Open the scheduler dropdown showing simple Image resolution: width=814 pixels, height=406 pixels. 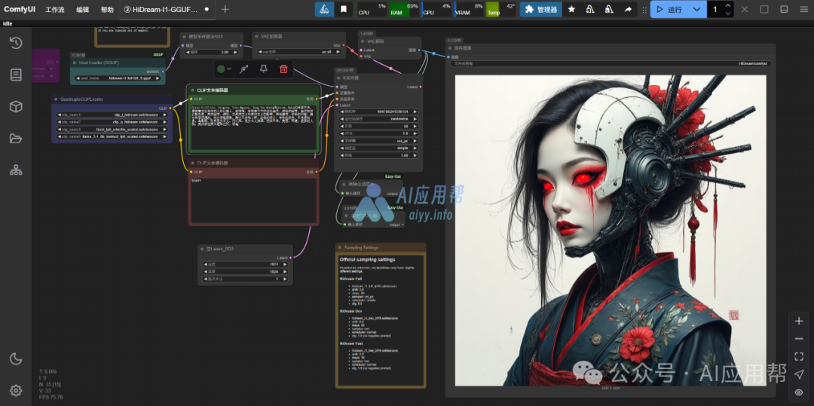[378, 148]
